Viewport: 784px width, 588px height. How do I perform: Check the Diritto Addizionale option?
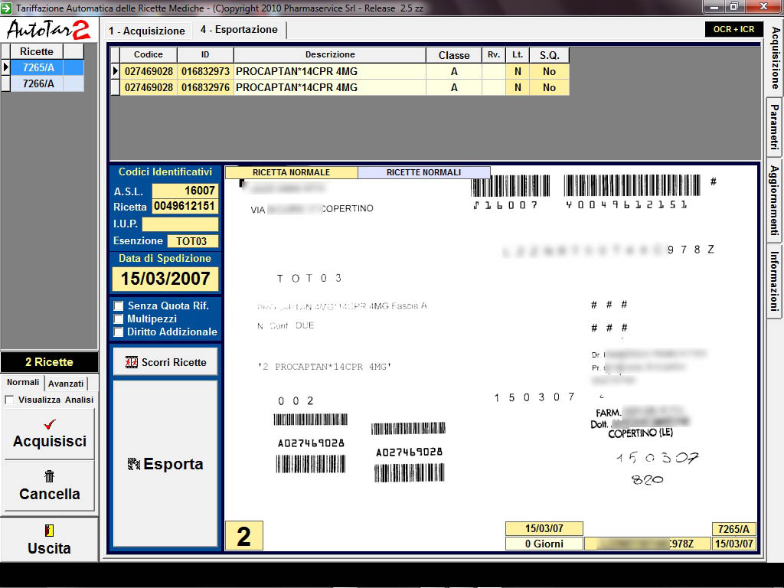pos(119,332)
